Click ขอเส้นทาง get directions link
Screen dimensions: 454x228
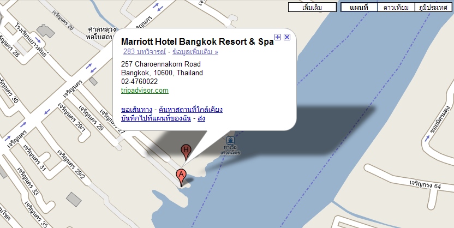pyautogui.click(x=136, y=110)
